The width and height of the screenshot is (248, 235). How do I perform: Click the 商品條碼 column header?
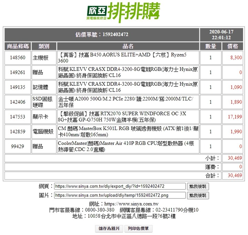18,46
